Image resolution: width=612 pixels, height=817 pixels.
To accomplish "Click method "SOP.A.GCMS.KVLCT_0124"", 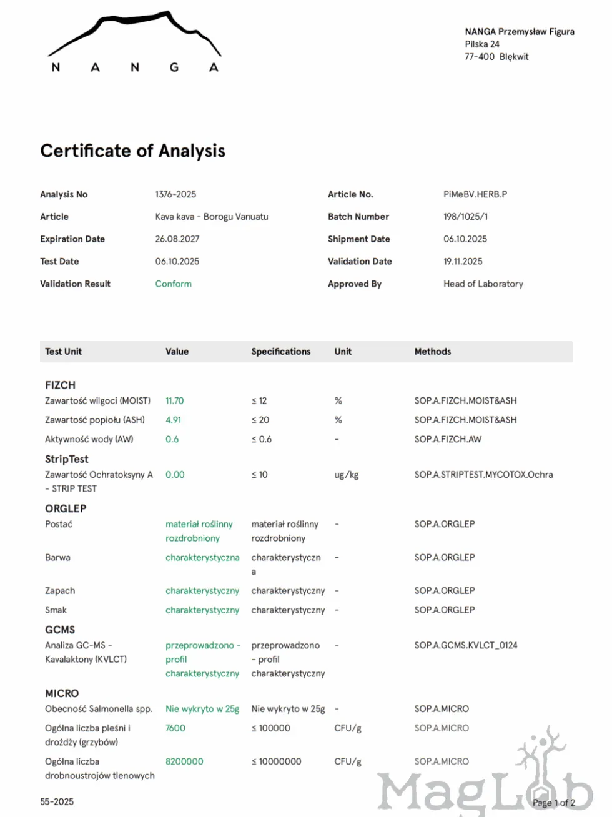I will tap(466, 645).
